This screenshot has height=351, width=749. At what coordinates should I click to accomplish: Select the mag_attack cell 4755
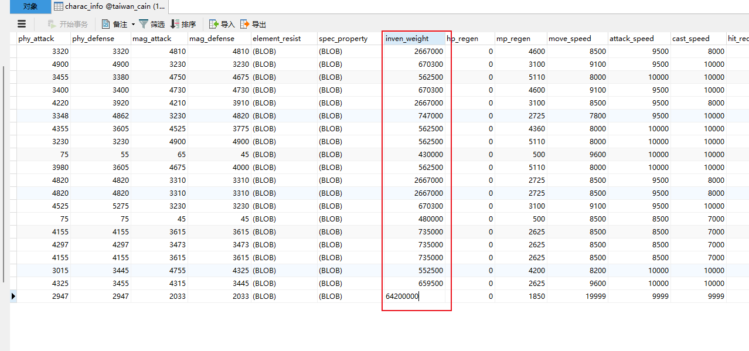[159, 271]
